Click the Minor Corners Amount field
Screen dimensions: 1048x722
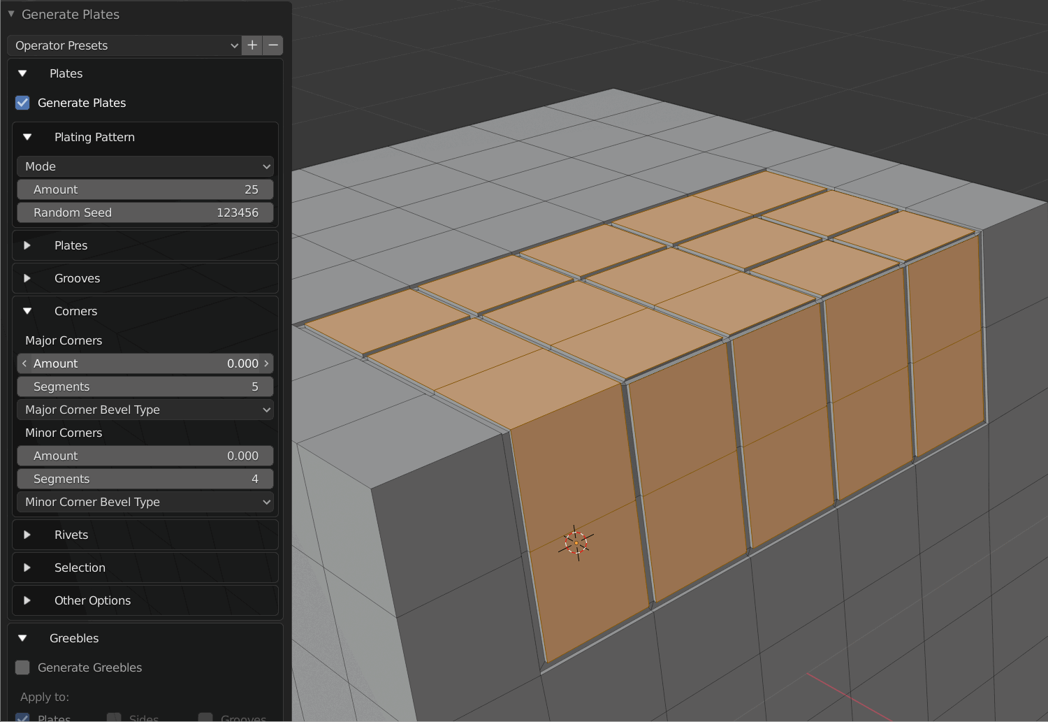145,456
